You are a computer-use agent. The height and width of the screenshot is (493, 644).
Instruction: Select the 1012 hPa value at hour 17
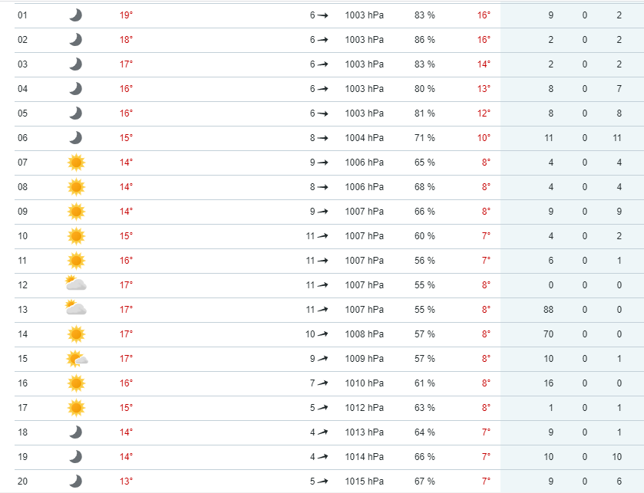[x=364, y=408]
